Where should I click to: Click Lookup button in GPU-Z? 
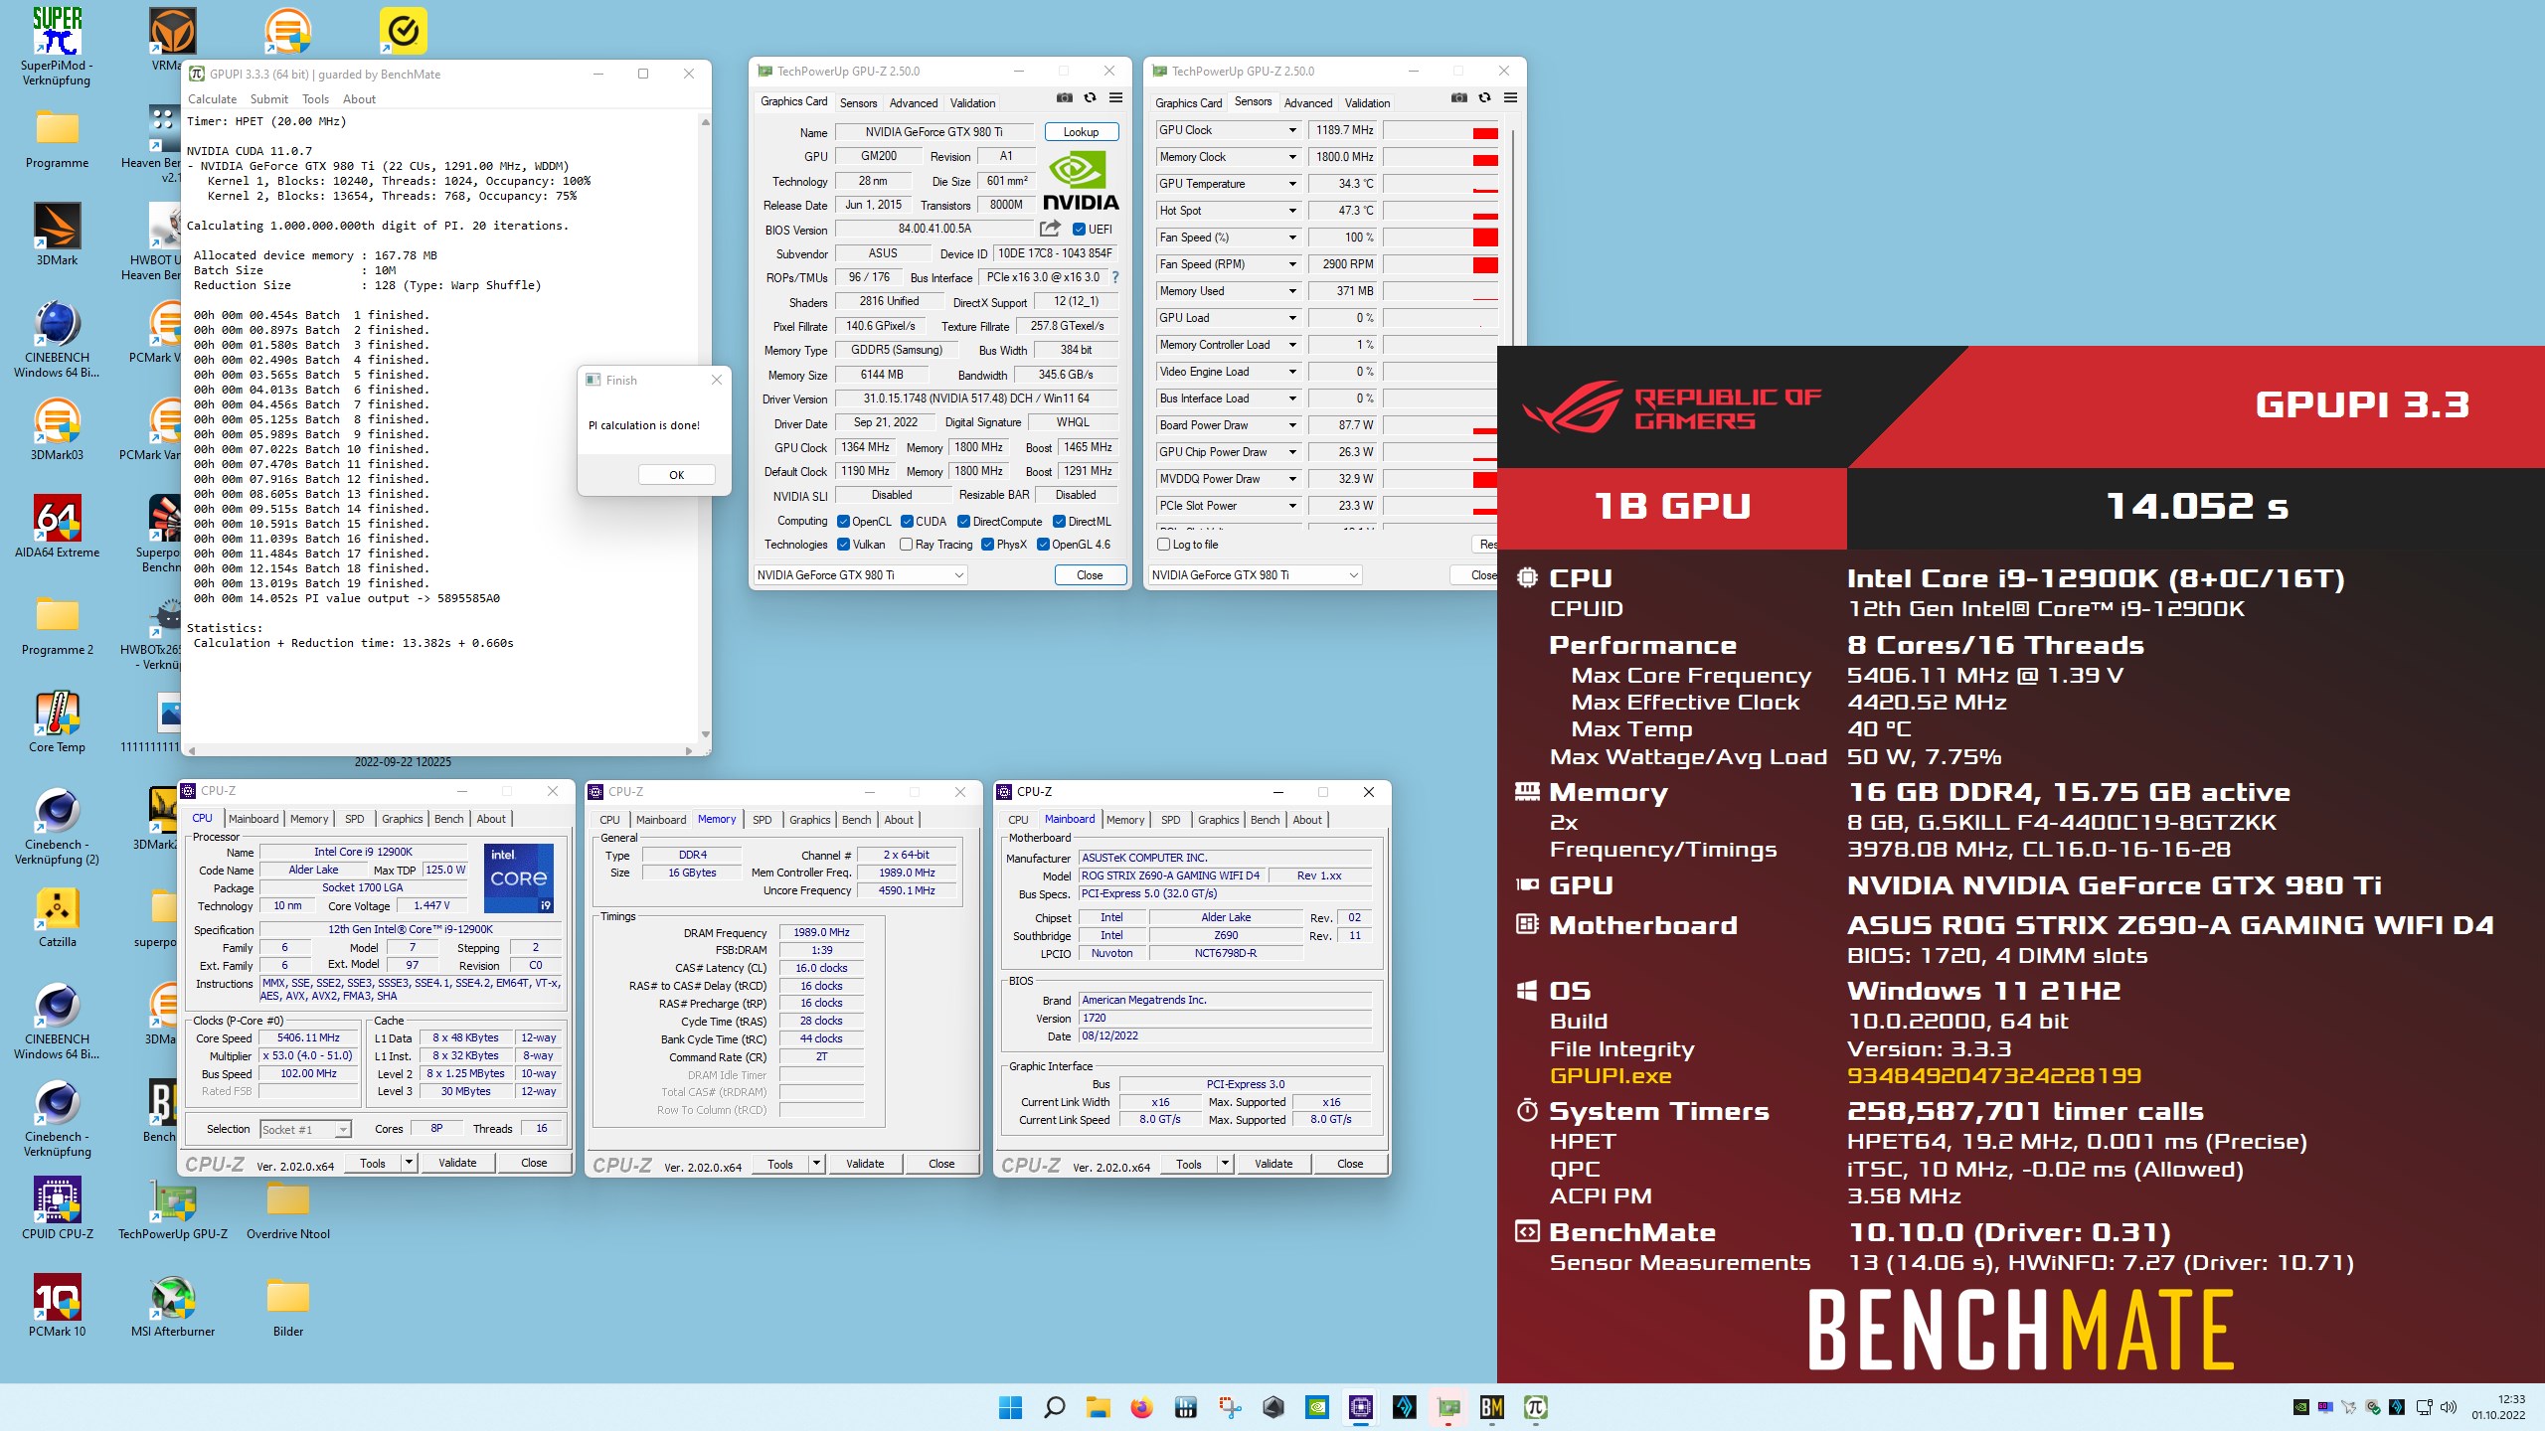1081,132
